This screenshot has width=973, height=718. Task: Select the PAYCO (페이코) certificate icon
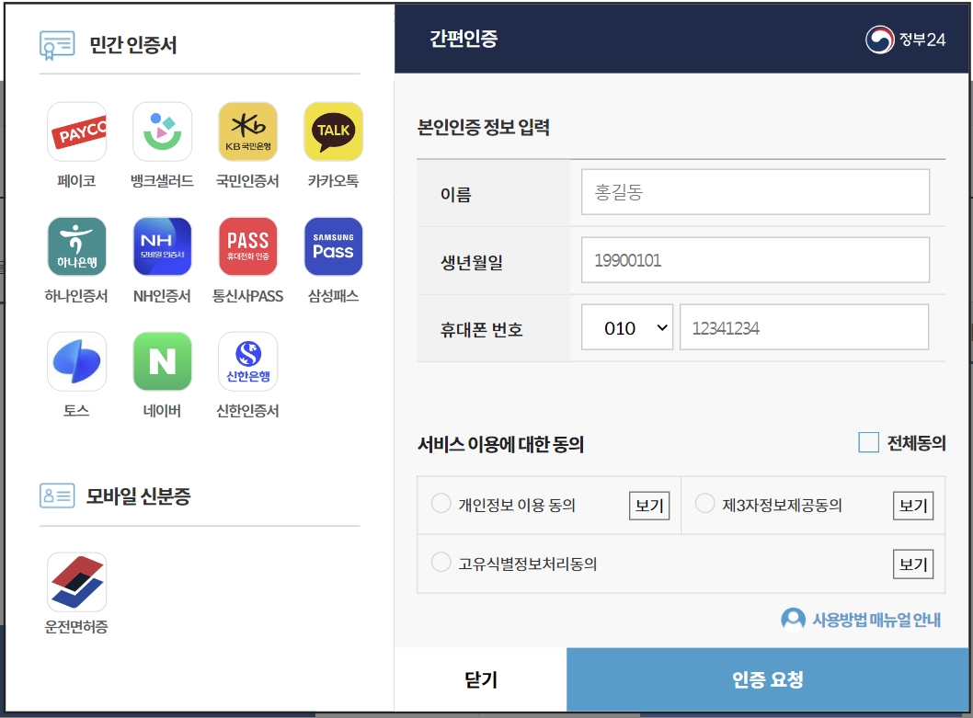click(x=77, y=131)
